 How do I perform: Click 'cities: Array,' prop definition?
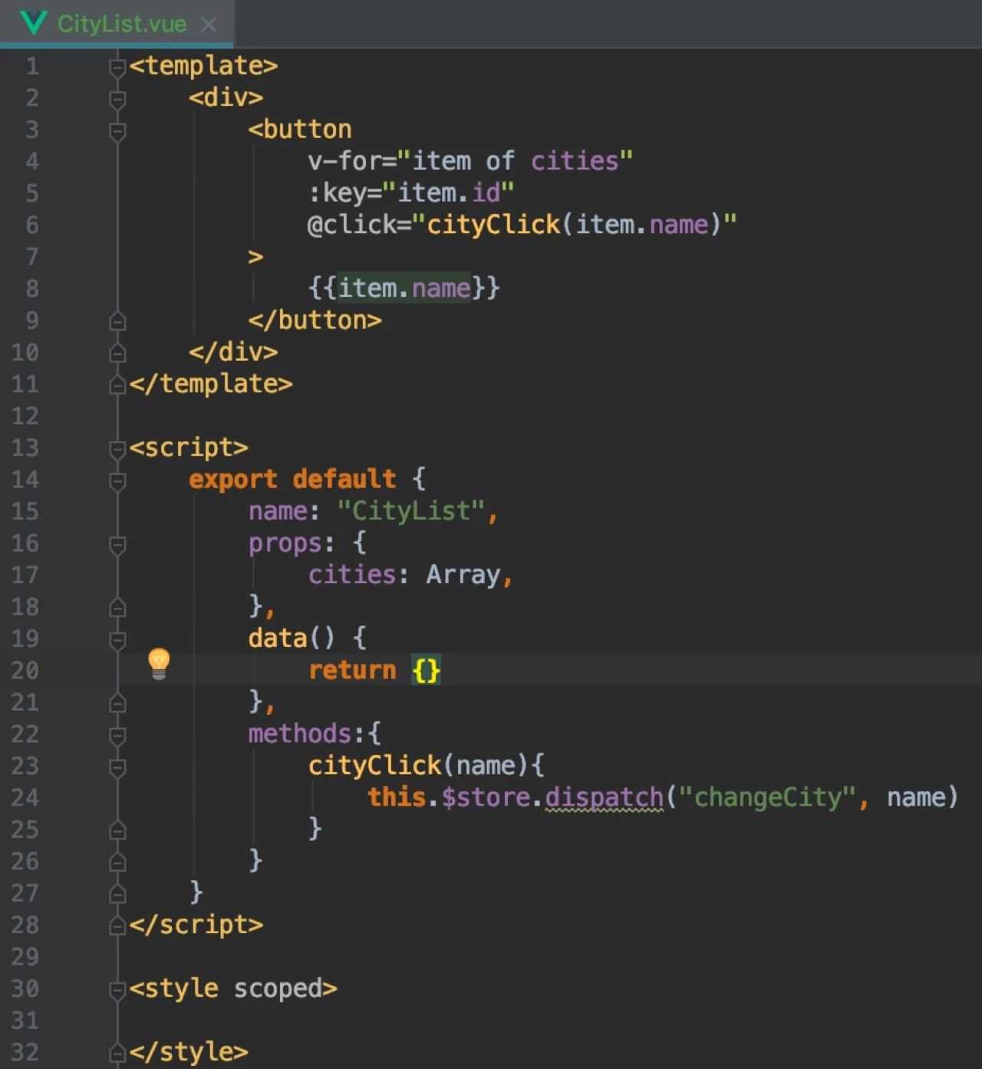tap(410, 575)
